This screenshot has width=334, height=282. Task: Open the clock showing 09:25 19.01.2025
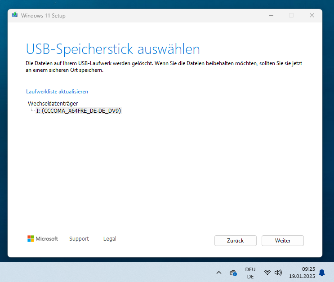click(302, 273)
